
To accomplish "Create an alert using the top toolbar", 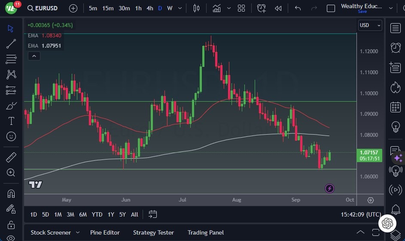I will click(262, 8).
